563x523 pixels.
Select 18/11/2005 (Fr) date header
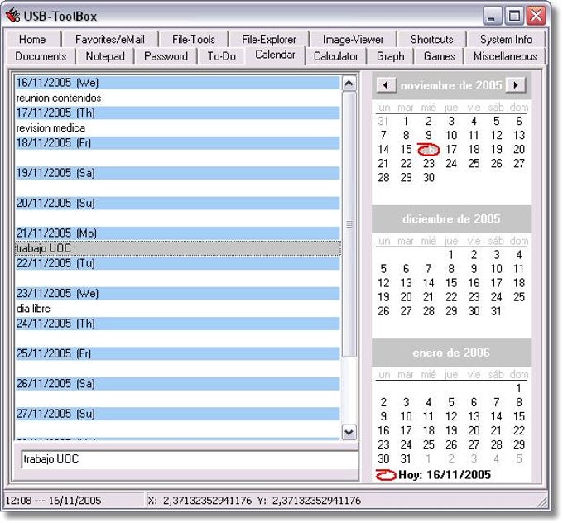point(177,143)
